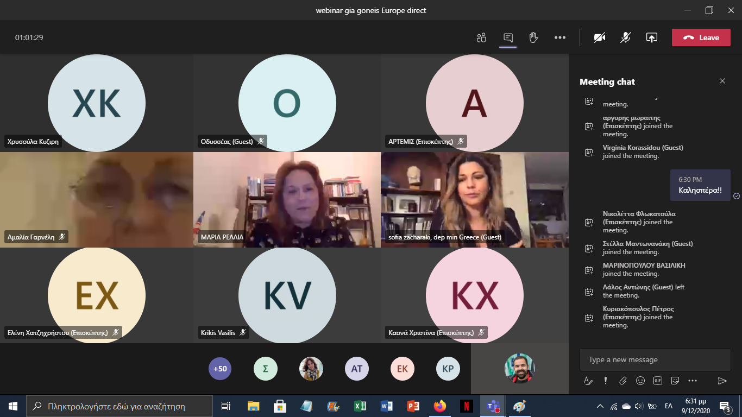Turn the camera on
Image resolution: width=742 pixels, height=417 pixels.
coord(600,37)
